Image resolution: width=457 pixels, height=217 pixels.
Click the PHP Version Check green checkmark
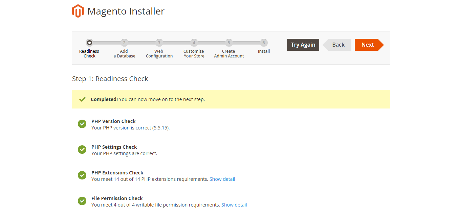click(x=82, y=124)
